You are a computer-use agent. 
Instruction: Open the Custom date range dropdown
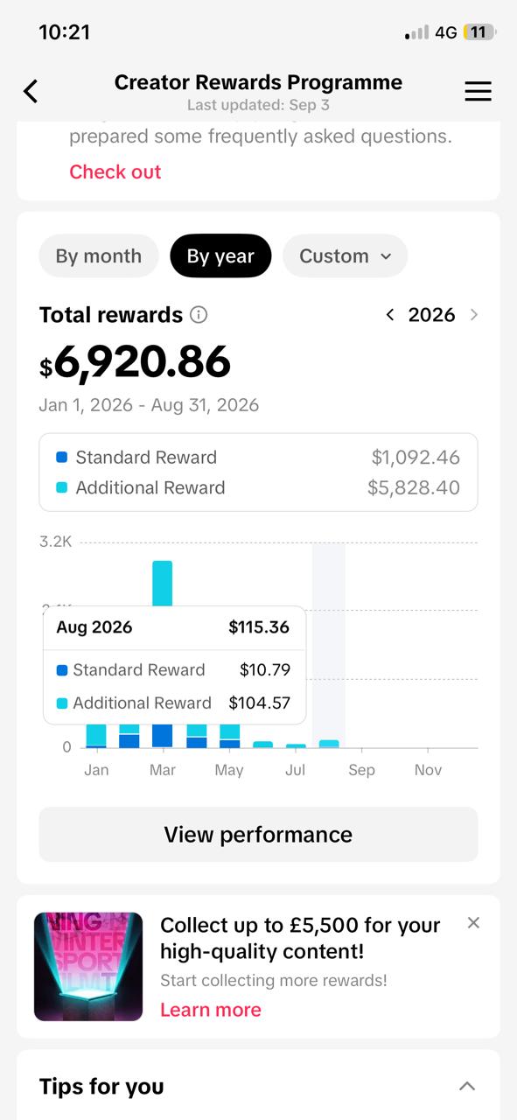pyautogui.click(x=346, y=256)
